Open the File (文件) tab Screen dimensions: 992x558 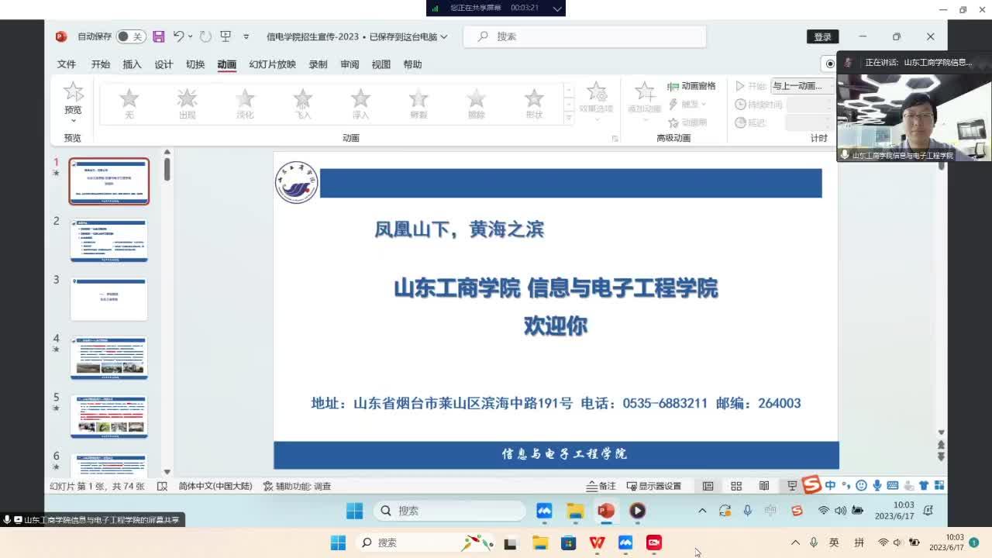pos(67,64)
